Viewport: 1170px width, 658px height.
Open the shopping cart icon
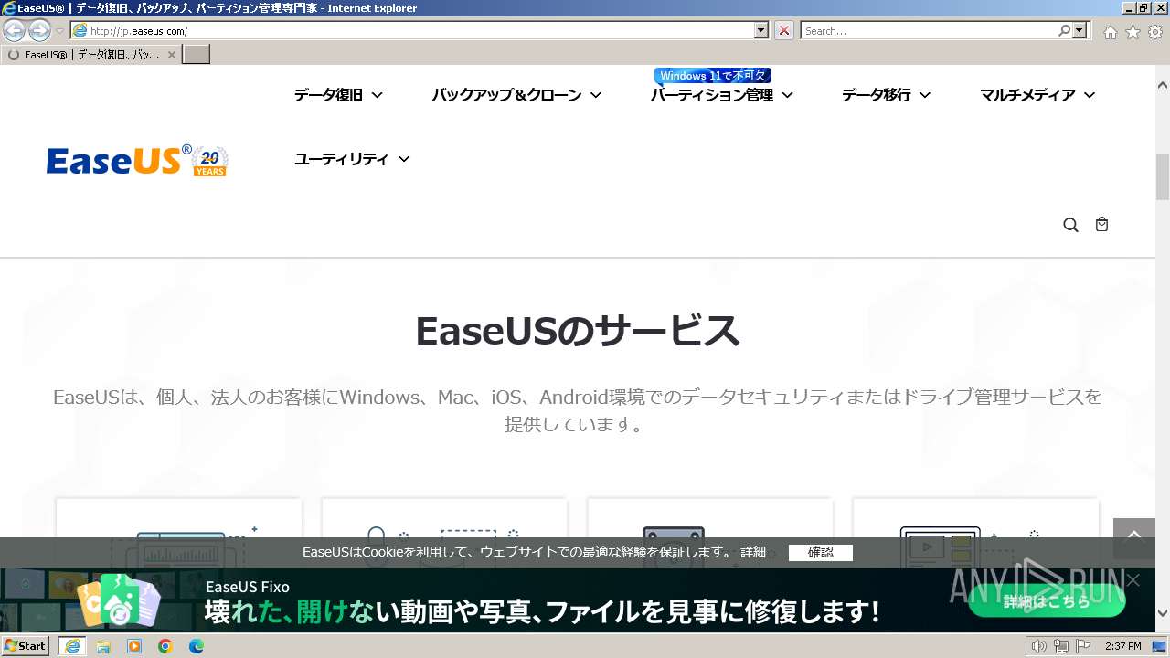pos(1102,224)
